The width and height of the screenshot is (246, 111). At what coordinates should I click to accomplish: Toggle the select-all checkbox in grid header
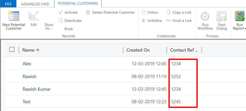(12, 50)
